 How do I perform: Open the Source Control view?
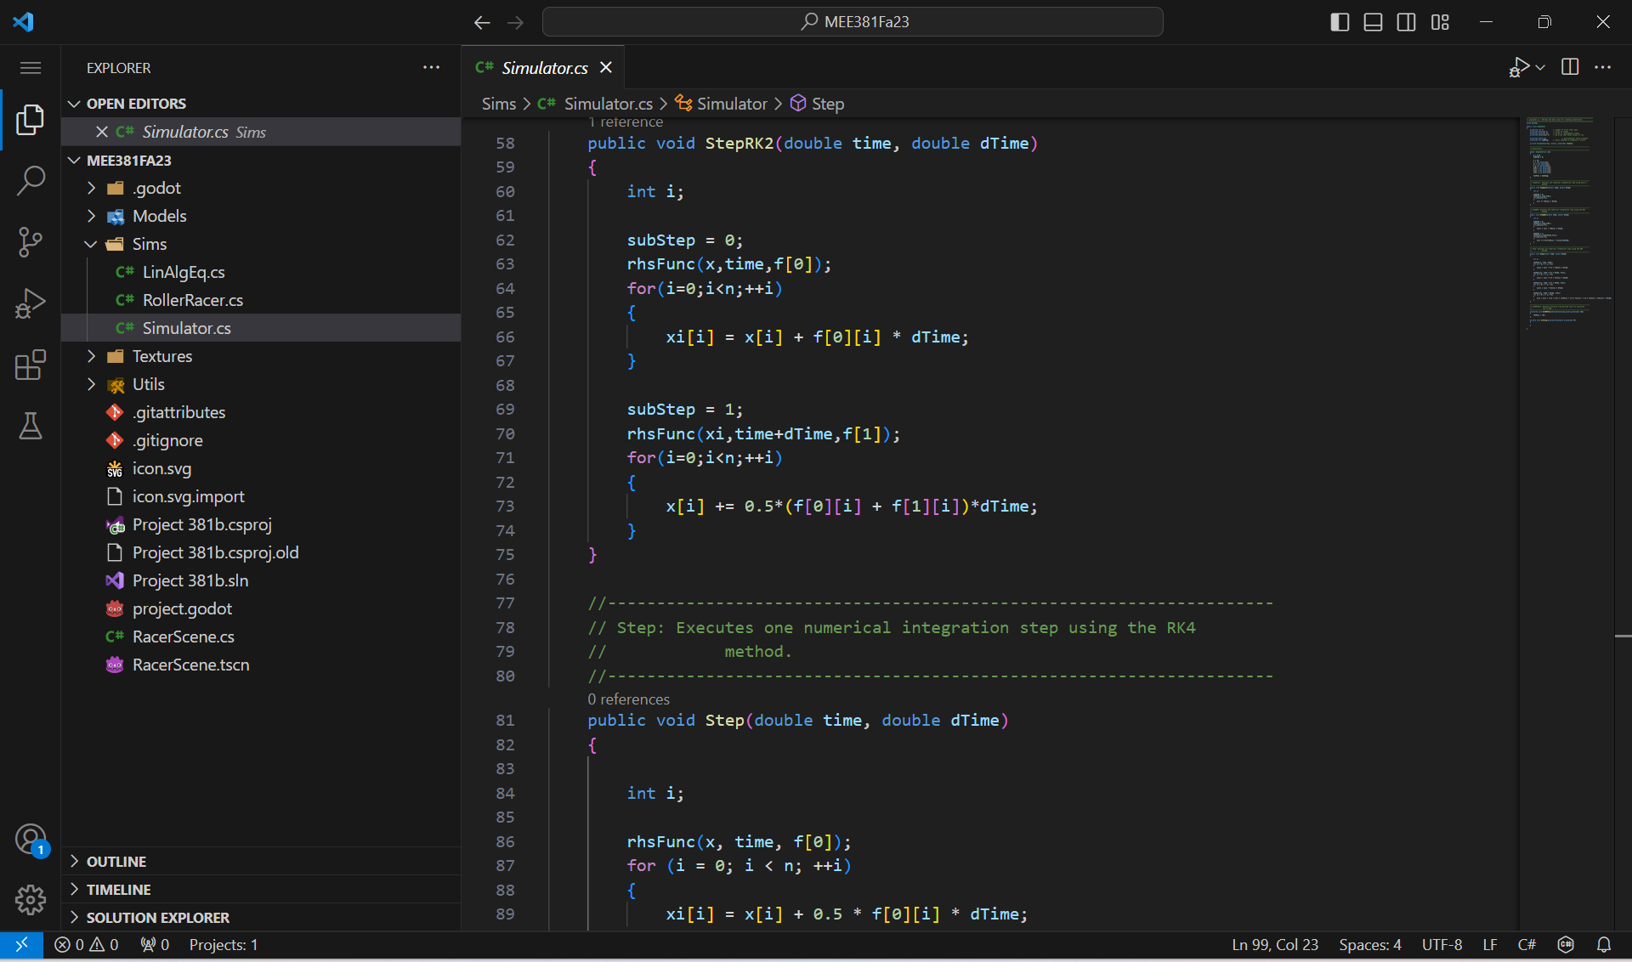tap(31, 241)
